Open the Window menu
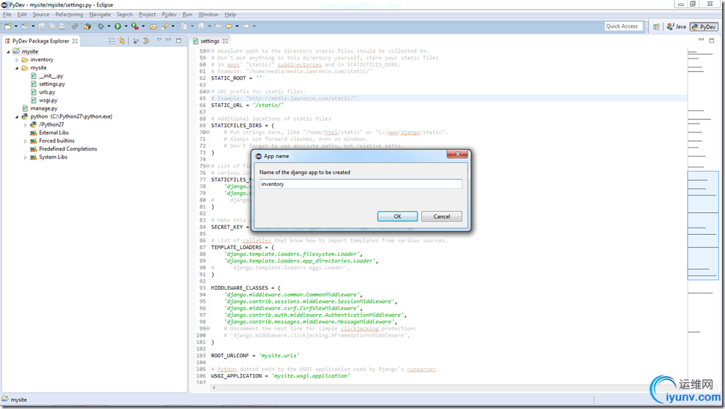The image size is (725, 409). pos(208,15)
